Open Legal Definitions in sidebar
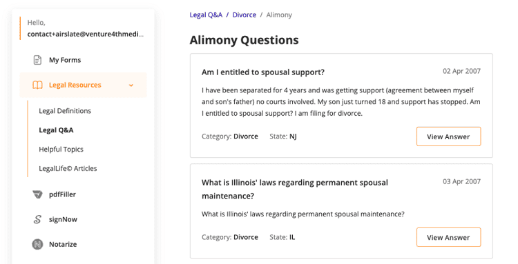This screenshot has height=264, width=518. pyautogui.click(x=65, y=111)
